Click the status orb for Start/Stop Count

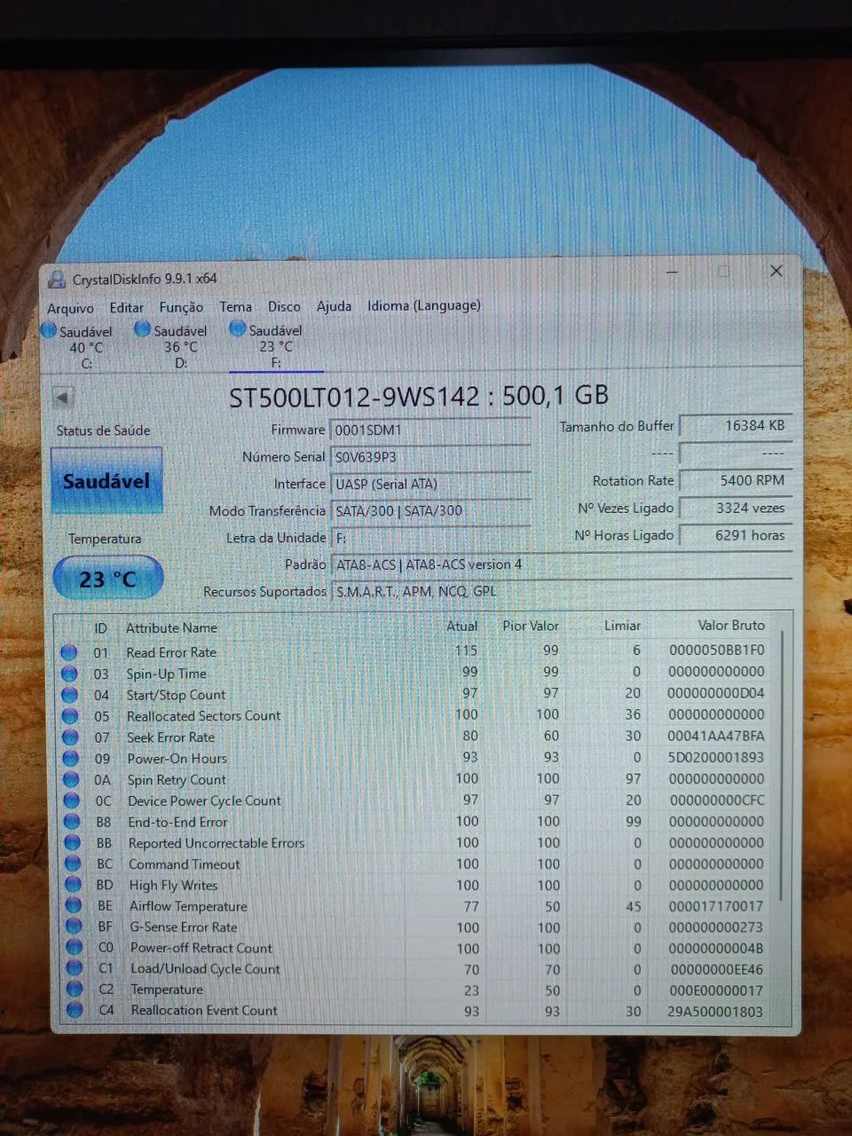point(69,695)
